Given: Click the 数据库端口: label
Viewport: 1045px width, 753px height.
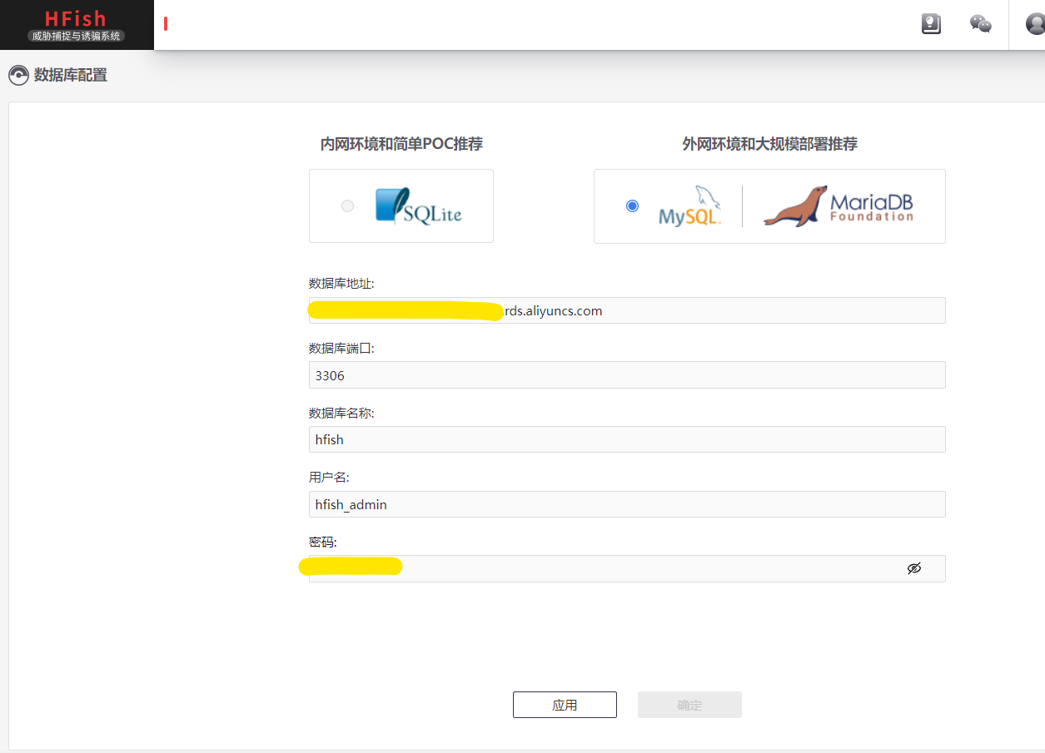Looking at the screenshot, I should tap(342, 348).
